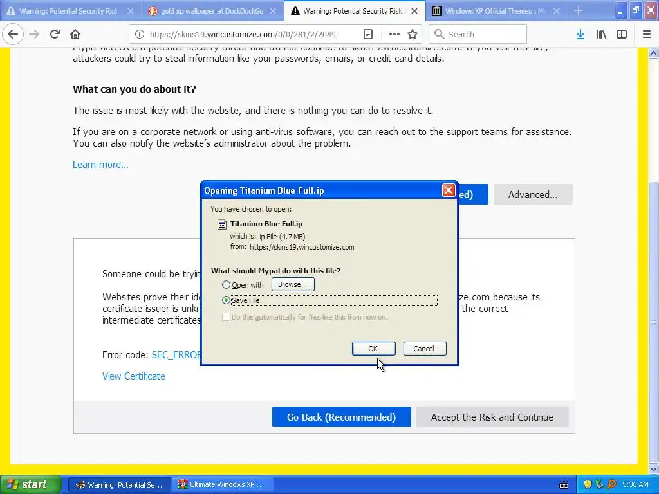Switch to Windows XP Official Themes tab
Image resolution: width=659 pixels, height=494 pixels.
[496, 11]
